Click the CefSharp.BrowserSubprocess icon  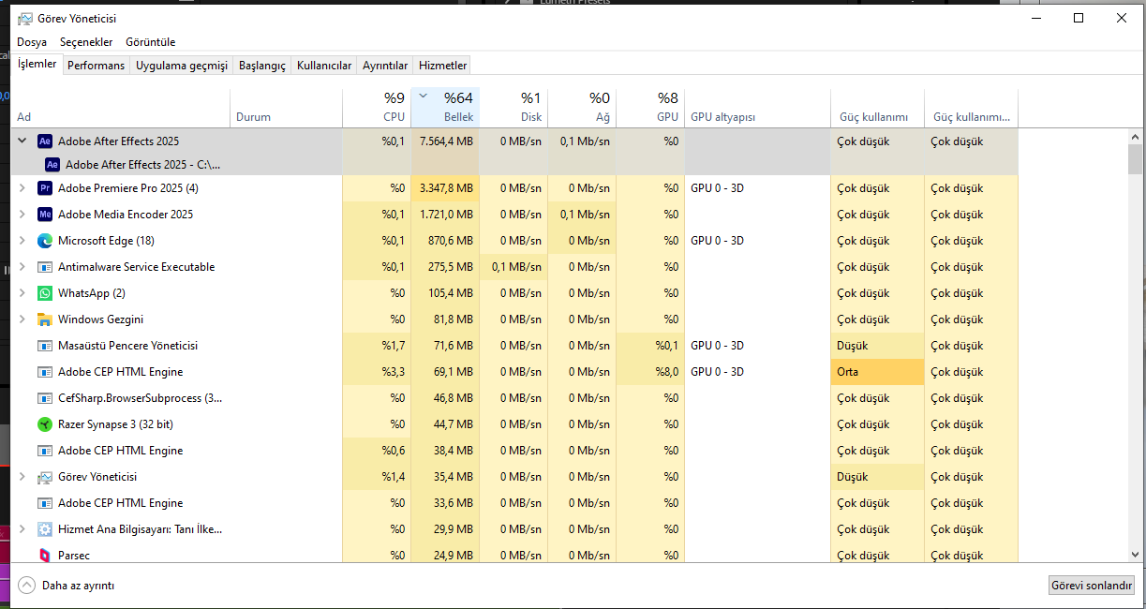(x=44, y=398)
